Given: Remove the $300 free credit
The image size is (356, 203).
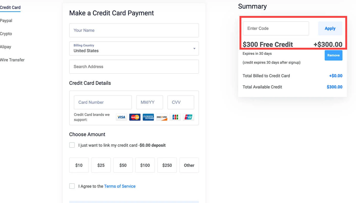Looking at the screenshot, I should 333,55.
